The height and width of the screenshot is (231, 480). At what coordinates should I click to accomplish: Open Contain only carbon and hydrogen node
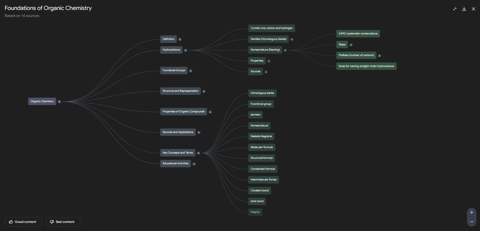271,28
